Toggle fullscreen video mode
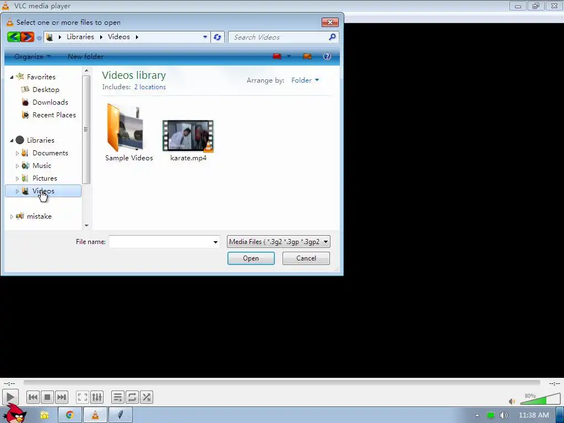This screenshot has height=423, width=564. tap(83, 397)
